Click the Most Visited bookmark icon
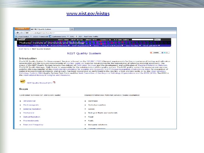 tap(16, 37)
